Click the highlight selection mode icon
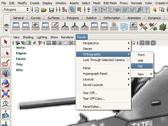 click(x=162, y=10)
